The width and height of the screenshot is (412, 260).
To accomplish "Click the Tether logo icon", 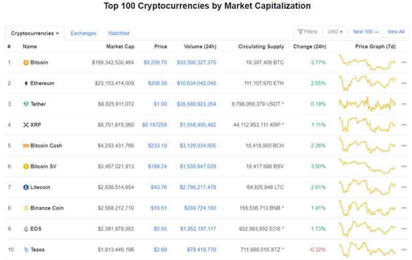I will tap(26, 104).
